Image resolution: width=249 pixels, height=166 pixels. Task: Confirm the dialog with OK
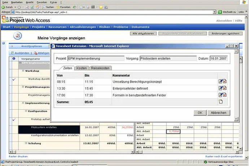[200, 113]
